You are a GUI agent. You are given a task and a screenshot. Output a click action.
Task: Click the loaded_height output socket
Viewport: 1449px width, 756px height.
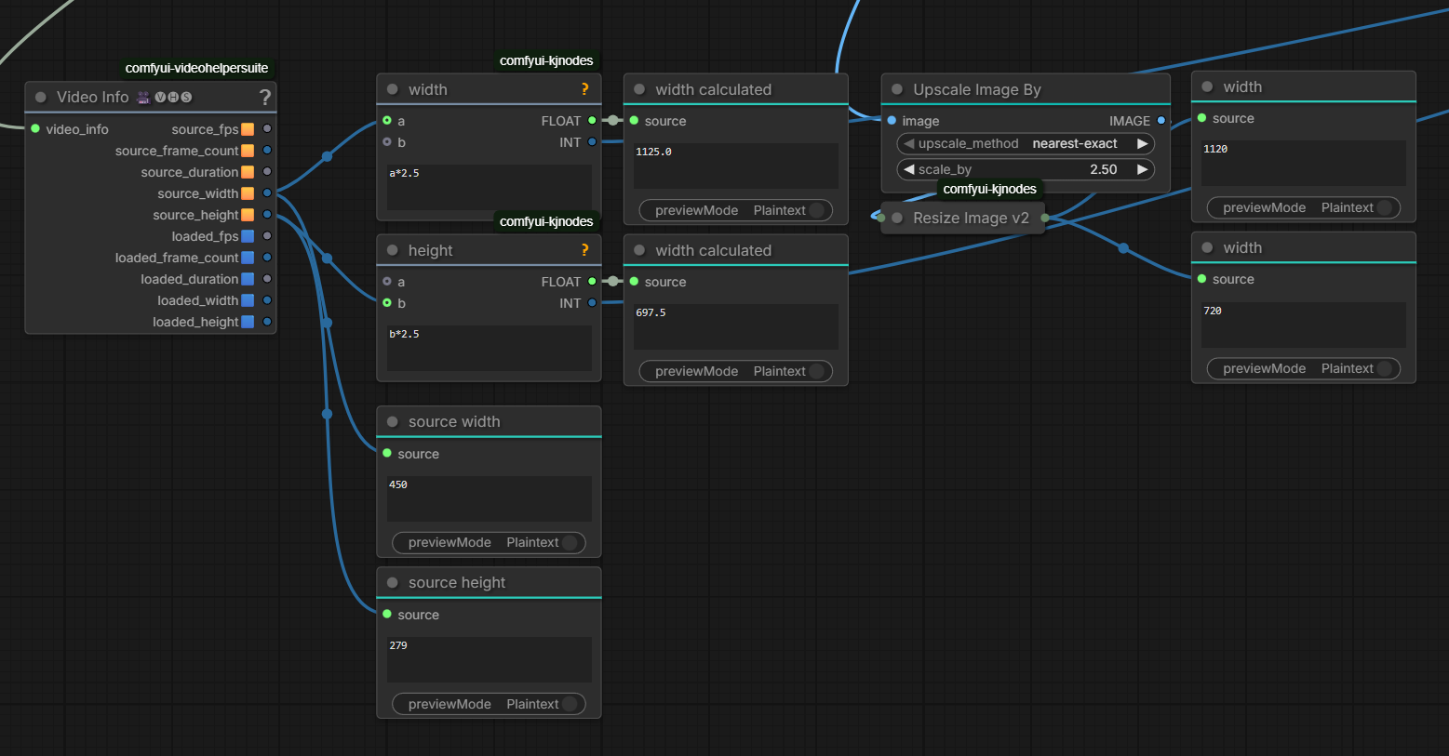(267, 322)
